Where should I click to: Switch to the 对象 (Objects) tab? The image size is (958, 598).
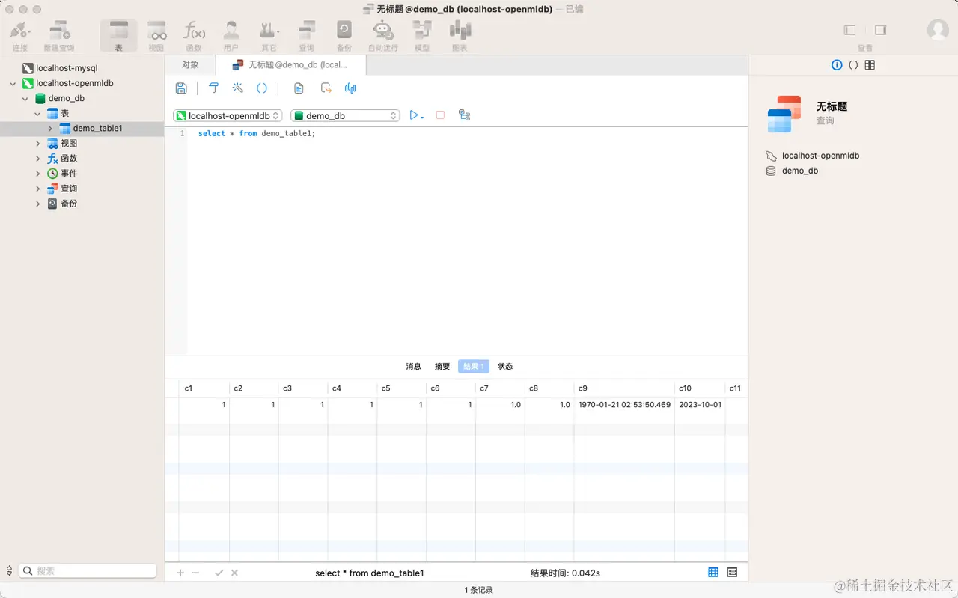tap(190, 65)
